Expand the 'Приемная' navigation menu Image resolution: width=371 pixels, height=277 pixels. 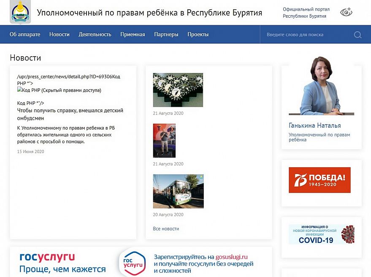133,35
